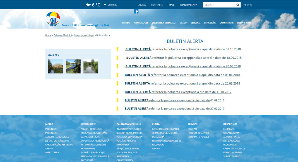Open the MAIL top link
Viewport: 298px width, 162px height.
(171, 5)
